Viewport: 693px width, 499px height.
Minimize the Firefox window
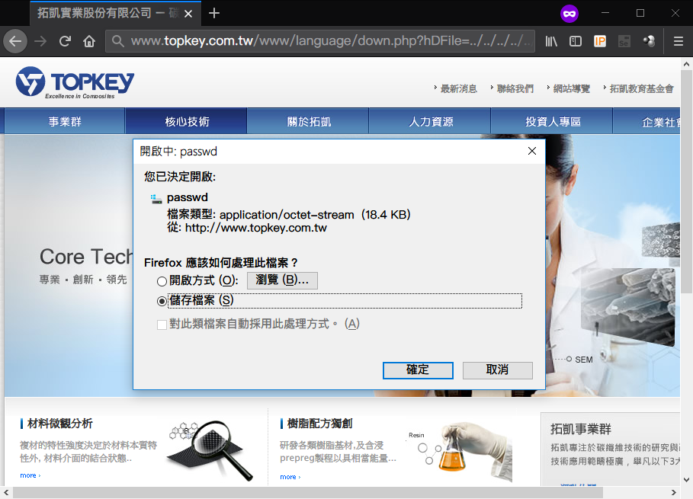point(605,13)
